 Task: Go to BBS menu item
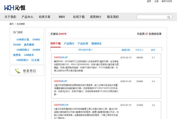(x=62, y=17)
